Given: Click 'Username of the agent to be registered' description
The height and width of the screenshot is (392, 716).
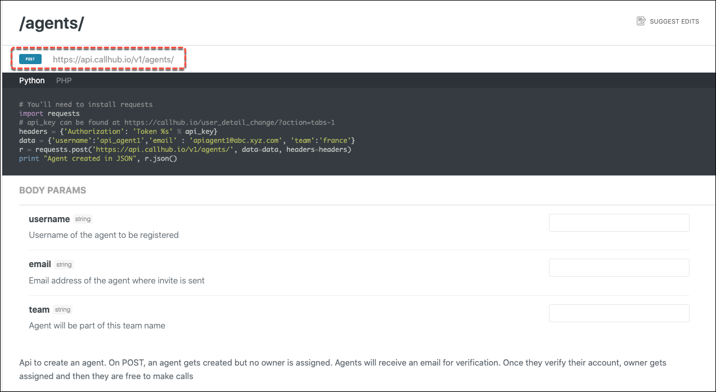Looking at the screenshot, I should coord(104,235).
